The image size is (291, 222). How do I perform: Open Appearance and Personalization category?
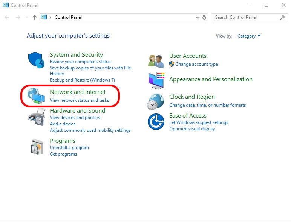point(211,79)
